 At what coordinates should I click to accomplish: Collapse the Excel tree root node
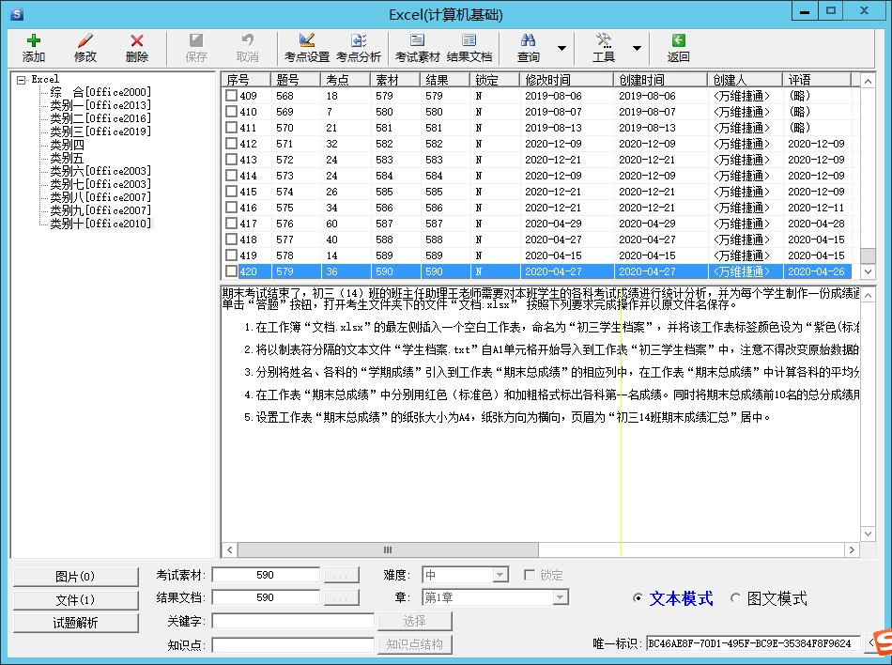[21, 80]
